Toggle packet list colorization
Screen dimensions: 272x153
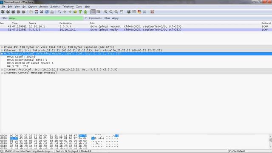[93, 12]
